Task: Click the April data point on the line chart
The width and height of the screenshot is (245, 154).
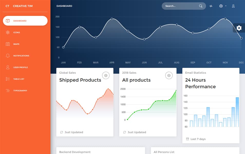Action: 112,18
